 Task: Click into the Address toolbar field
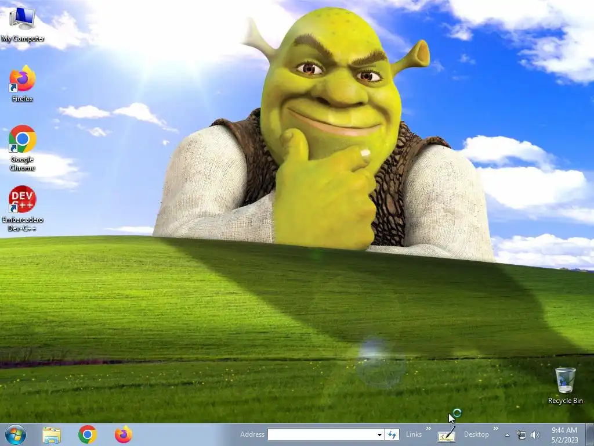coord(321,434)
